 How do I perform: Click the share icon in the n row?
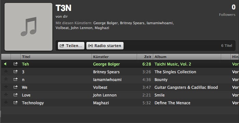point(16,79)
